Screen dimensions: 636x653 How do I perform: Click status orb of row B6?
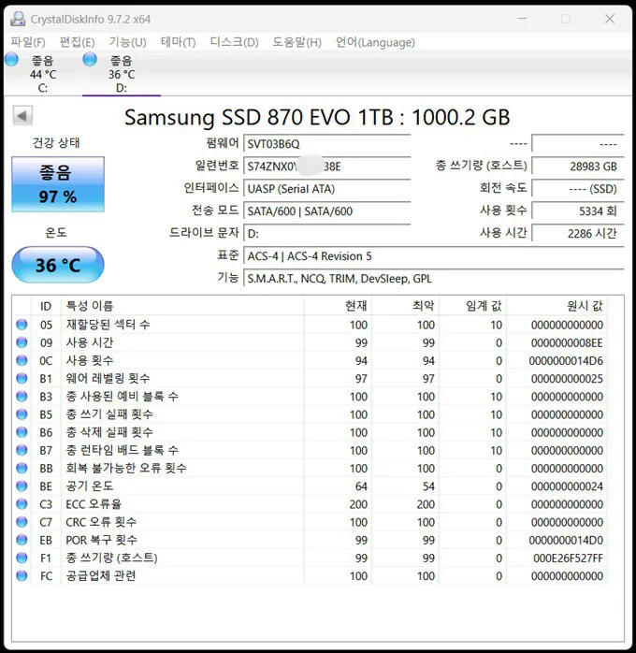pyautogui.click(x=22, y=432)
